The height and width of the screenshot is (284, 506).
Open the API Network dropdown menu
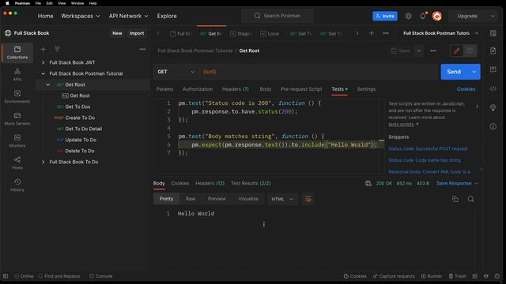point(128,16)
